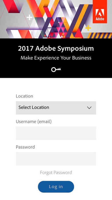Click the Adobe wordmark under the logo
The image size is (112, 200).
click(x=100, y=19)
